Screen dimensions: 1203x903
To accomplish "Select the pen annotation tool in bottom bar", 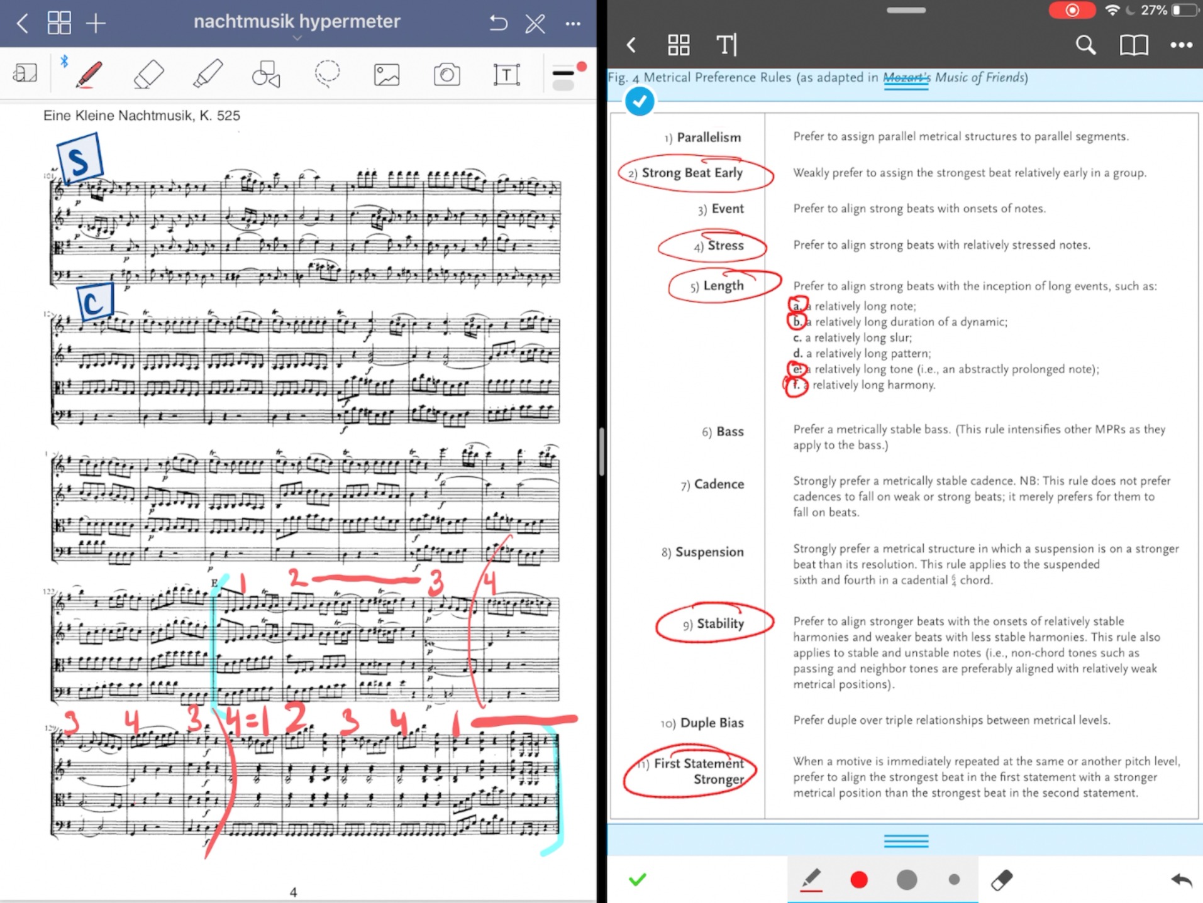I will point(811,880).
